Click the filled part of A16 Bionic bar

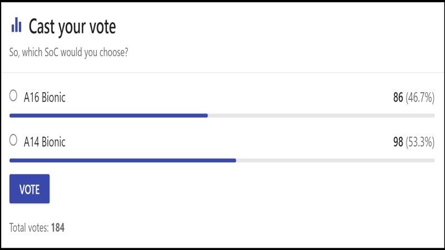pyautogui.click(x=108, y=116)
